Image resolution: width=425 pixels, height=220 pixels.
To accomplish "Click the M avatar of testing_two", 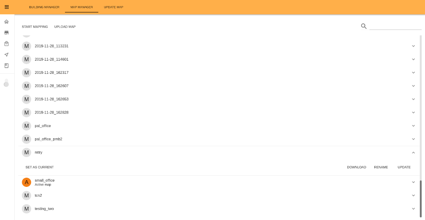I will pos(26,209).
